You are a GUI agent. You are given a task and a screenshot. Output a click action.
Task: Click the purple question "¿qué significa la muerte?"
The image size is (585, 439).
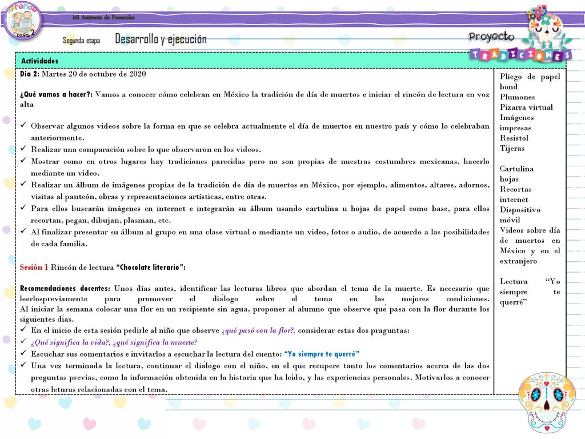pyautogui.click(x=155, y=342)
